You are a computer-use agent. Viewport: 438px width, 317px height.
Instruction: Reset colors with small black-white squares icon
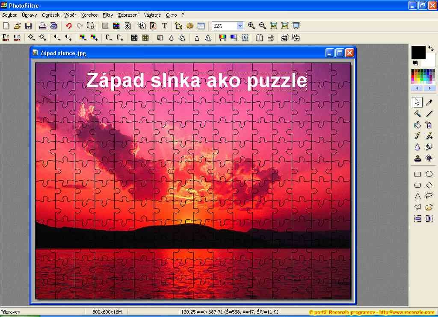(x=415, y=63)
